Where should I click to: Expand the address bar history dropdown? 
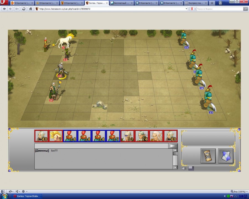(186, 9)
